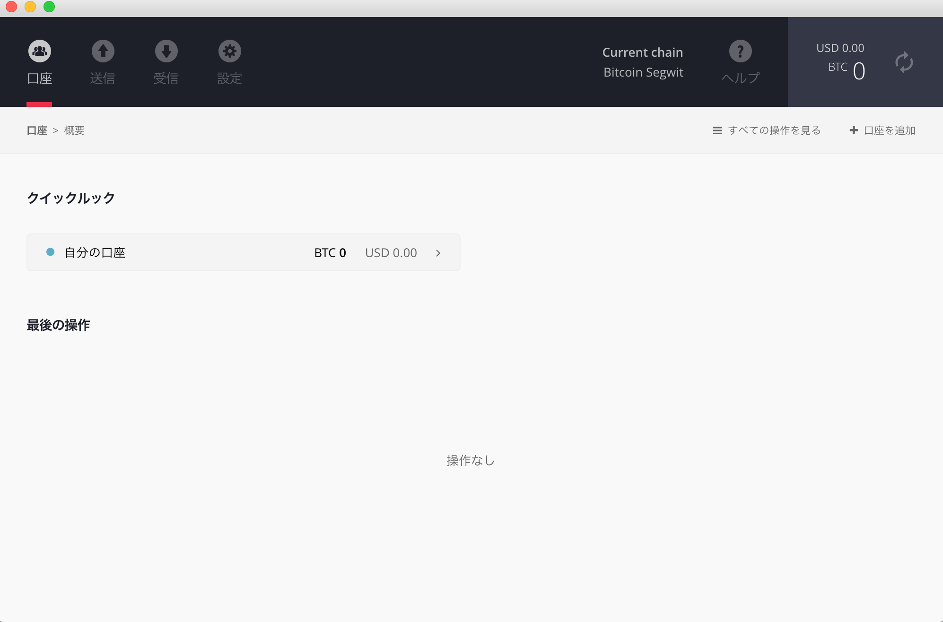Open Receive (受信) via the down-arrow icon
The image size is (943, 622).
[x=166, y=51]
